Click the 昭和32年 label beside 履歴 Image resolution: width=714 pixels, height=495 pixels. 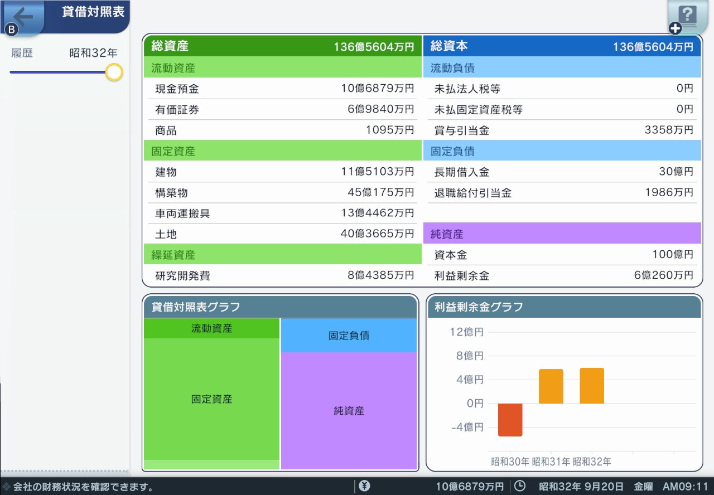coord(93,53)
